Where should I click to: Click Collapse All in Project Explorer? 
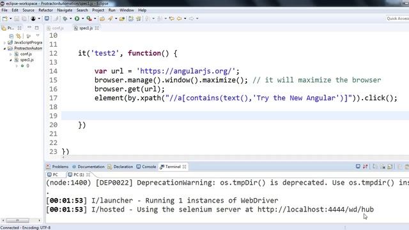pos(12,36)
